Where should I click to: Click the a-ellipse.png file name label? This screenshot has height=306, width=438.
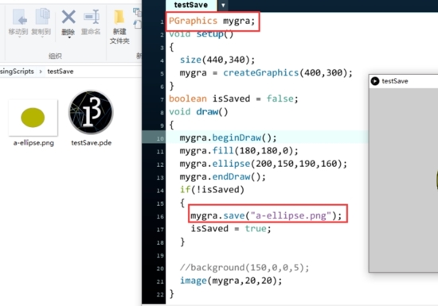(33, 143)
